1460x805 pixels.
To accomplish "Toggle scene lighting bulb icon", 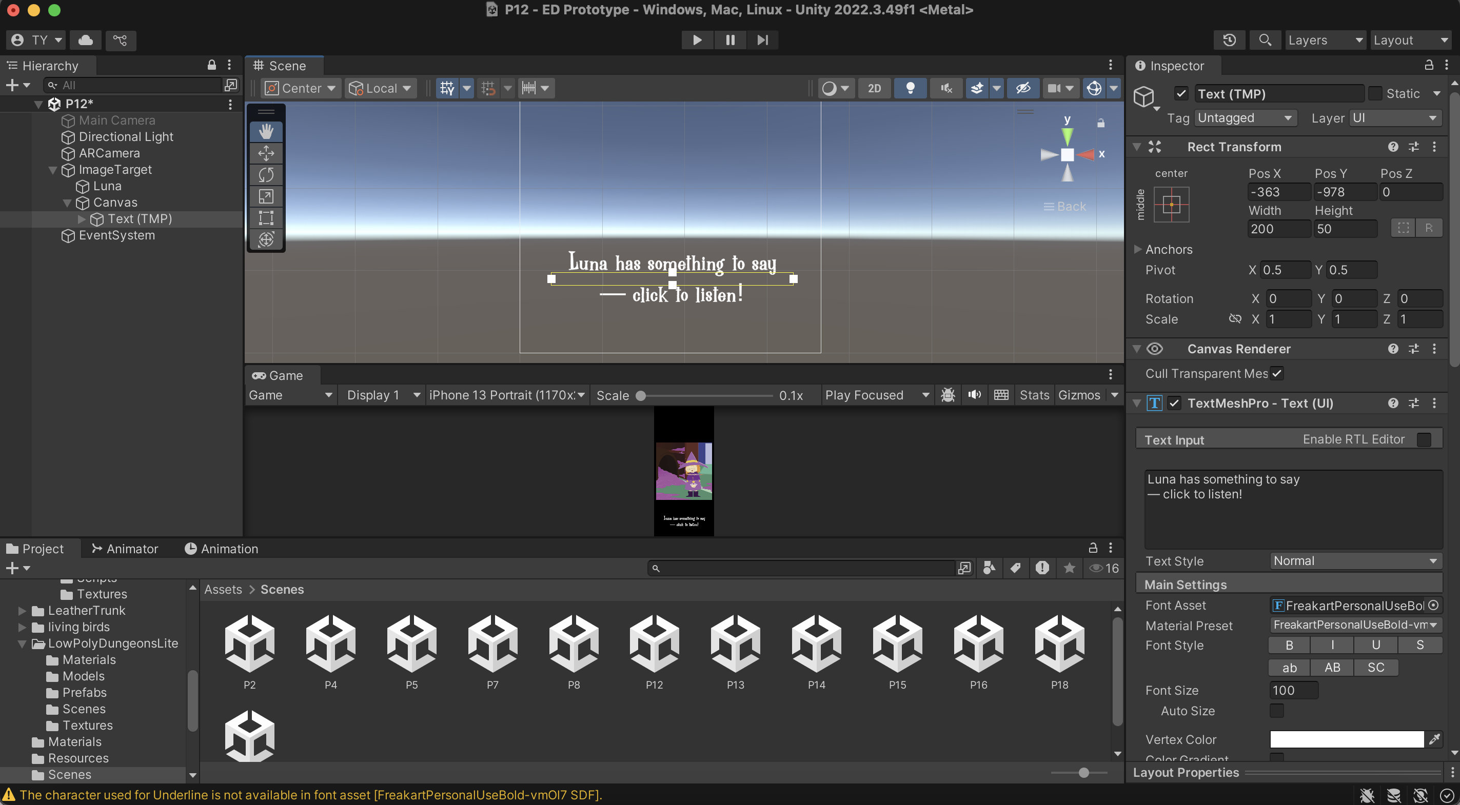I will click(x=910, y=88).
